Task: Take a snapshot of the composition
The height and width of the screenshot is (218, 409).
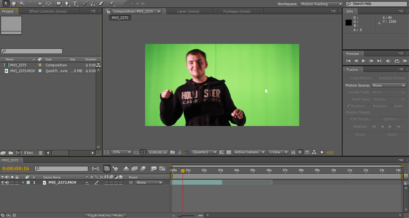Action: [172, 152]
